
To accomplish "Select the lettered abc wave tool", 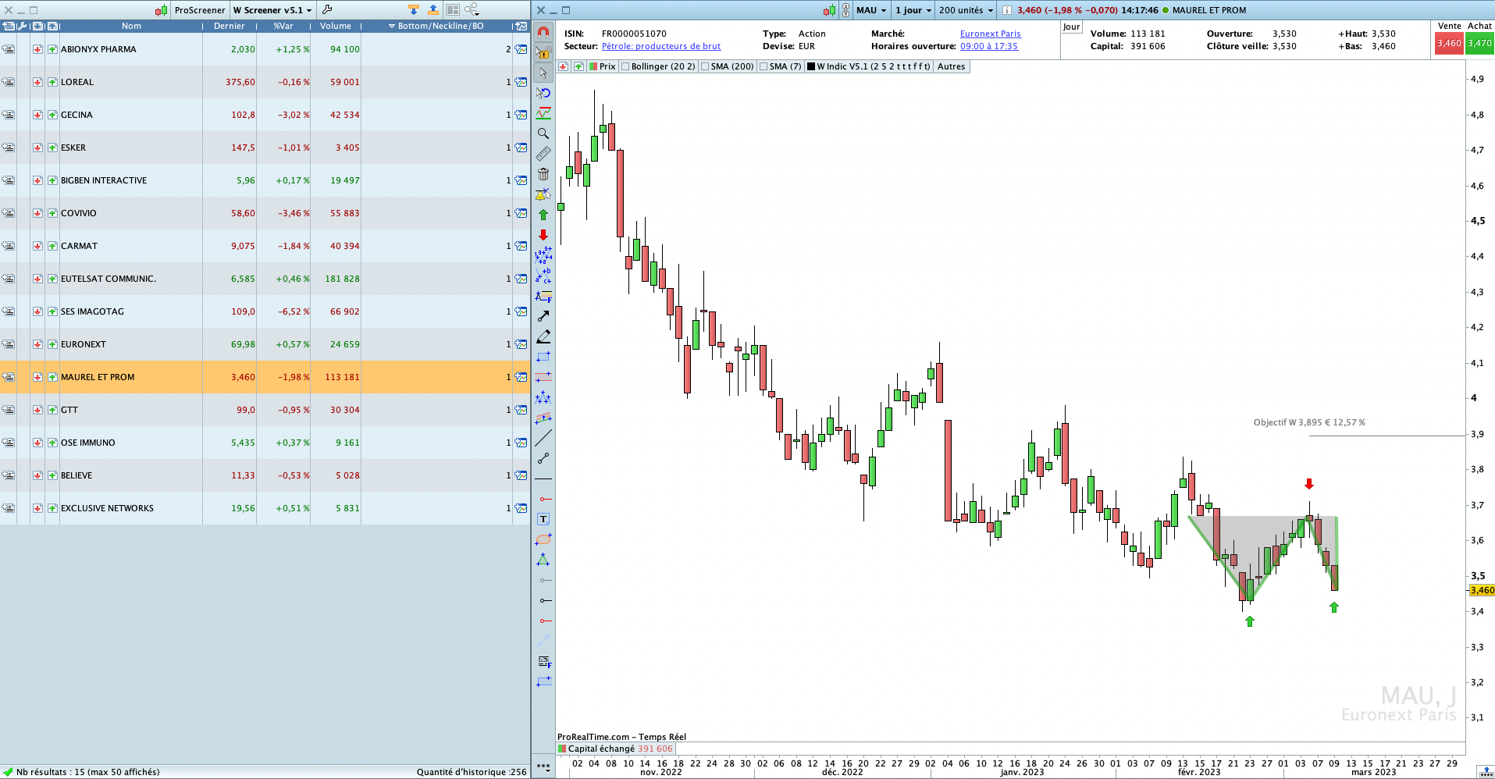I will tap(543, 276).
